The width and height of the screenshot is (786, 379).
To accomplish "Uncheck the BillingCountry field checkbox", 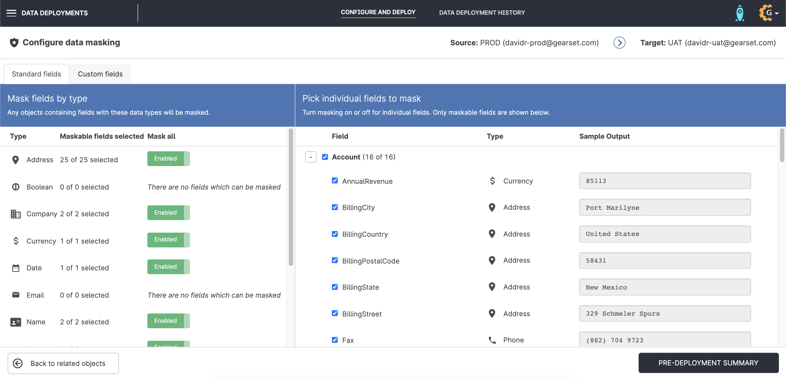I will tap(335, 234).
